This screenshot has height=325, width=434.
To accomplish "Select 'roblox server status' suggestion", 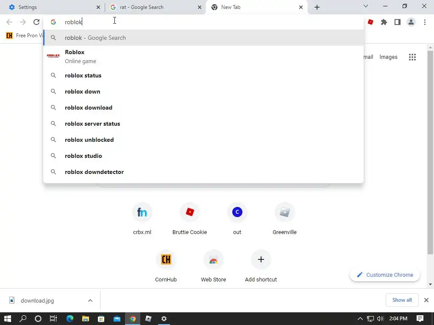I will pyautogui.click(x=203, y=124).
